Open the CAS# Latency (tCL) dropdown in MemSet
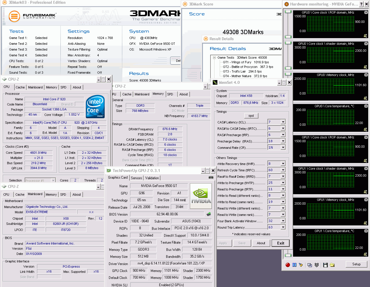Image resolution: width=370 pixels, height=287 pixels. [283, 122]
